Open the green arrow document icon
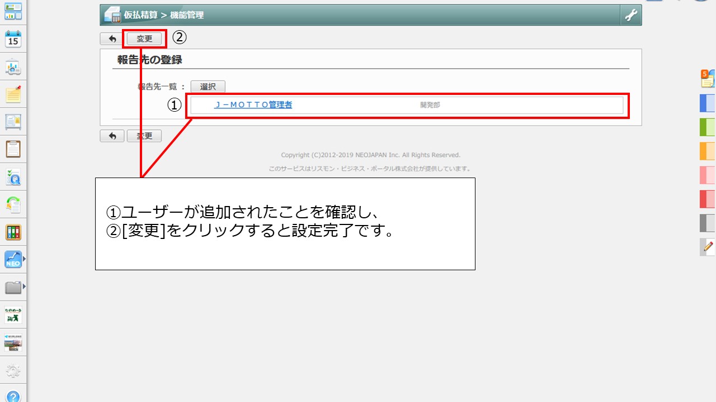Image resolution: width=716 pixels, height=402 pixels. point(13,205)
